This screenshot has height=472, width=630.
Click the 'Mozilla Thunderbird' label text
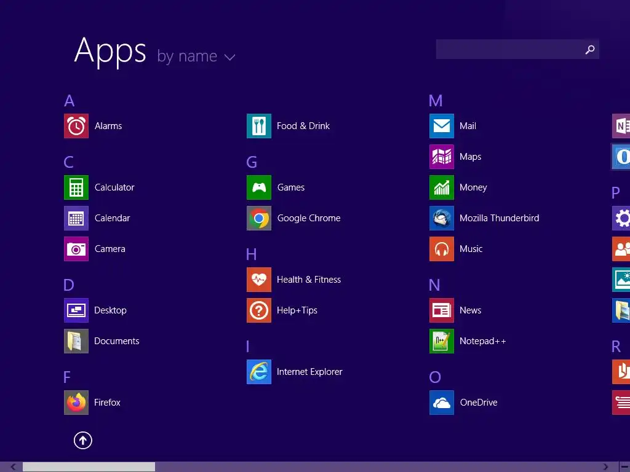click(500, 218)
